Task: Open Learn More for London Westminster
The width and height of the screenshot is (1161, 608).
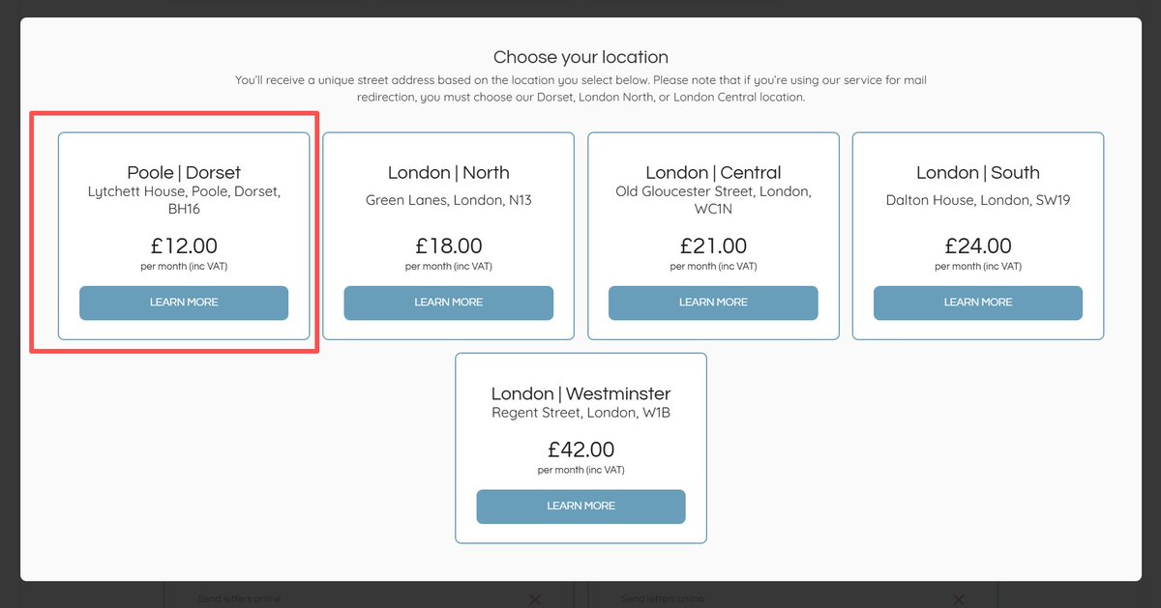Action: coord(580,507)
